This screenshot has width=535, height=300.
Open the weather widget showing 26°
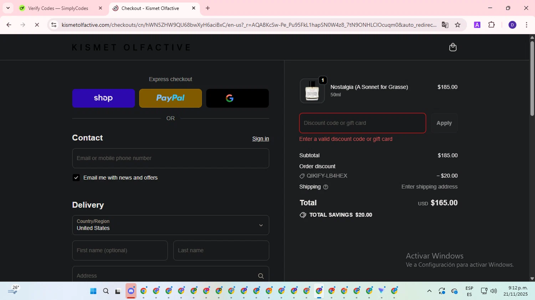[14, 290]
